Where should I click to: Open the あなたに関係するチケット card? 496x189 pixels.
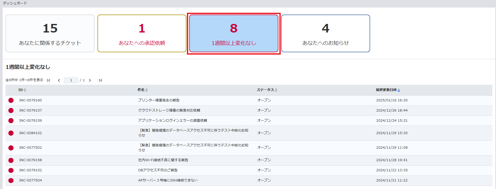50,34
